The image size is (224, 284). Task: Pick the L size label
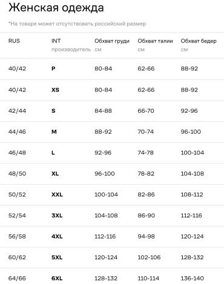[x=53, y=153]
